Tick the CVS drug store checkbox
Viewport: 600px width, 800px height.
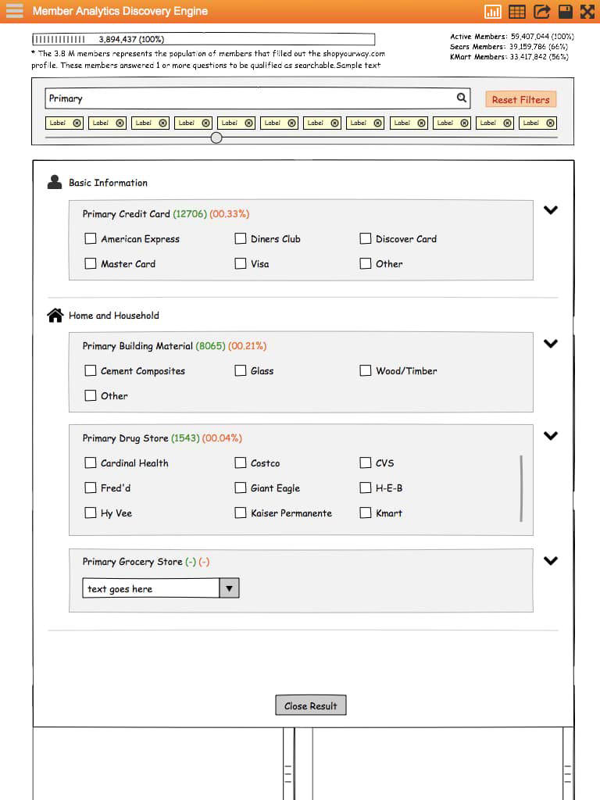366,463
